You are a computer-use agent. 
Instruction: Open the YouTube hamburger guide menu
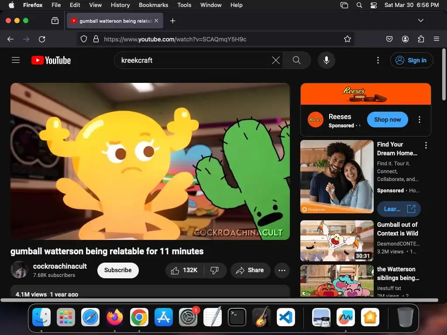coord(16,60)
